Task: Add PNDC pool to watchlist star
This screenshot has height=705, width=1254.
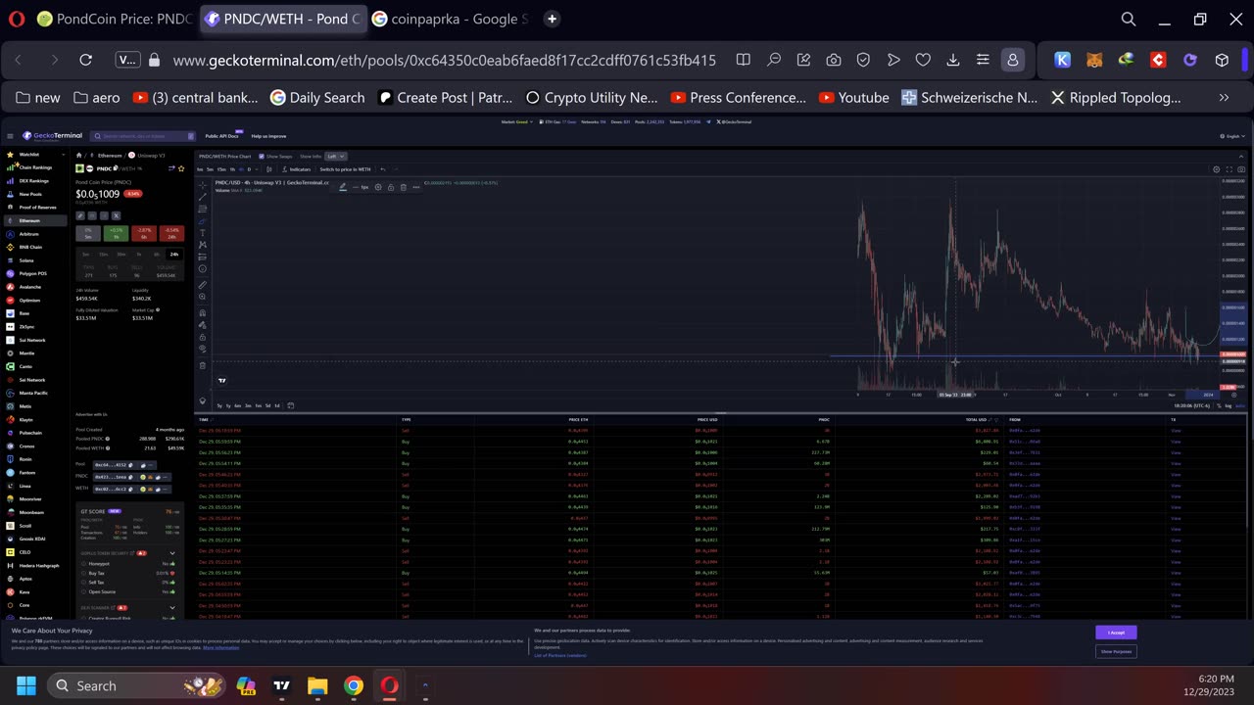Action: click(x=181, y=168)
